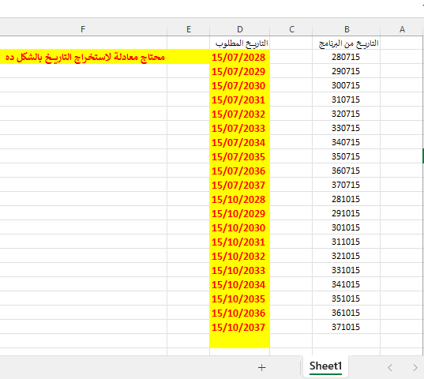Click the cell containing 371015
424x379 pixels.
point(347,327)
